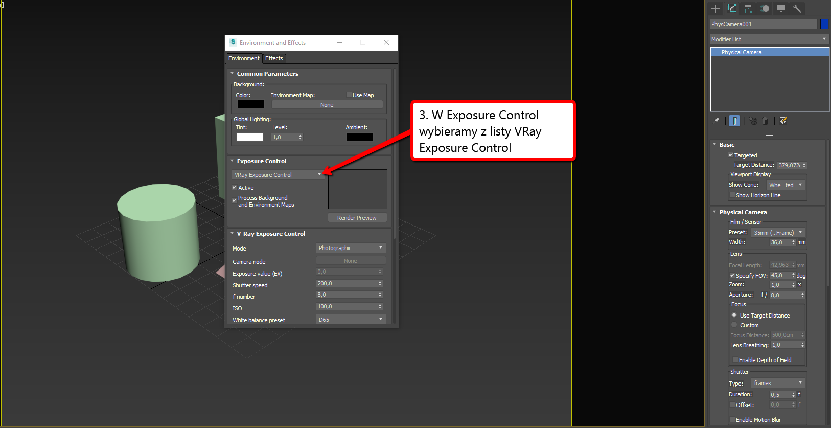
Task: Select Physical Camera in modifier stack
Action: coord(770,52)
